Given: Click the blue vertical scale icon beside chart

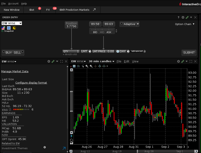Looking at the screenshot, I should 72,136.
